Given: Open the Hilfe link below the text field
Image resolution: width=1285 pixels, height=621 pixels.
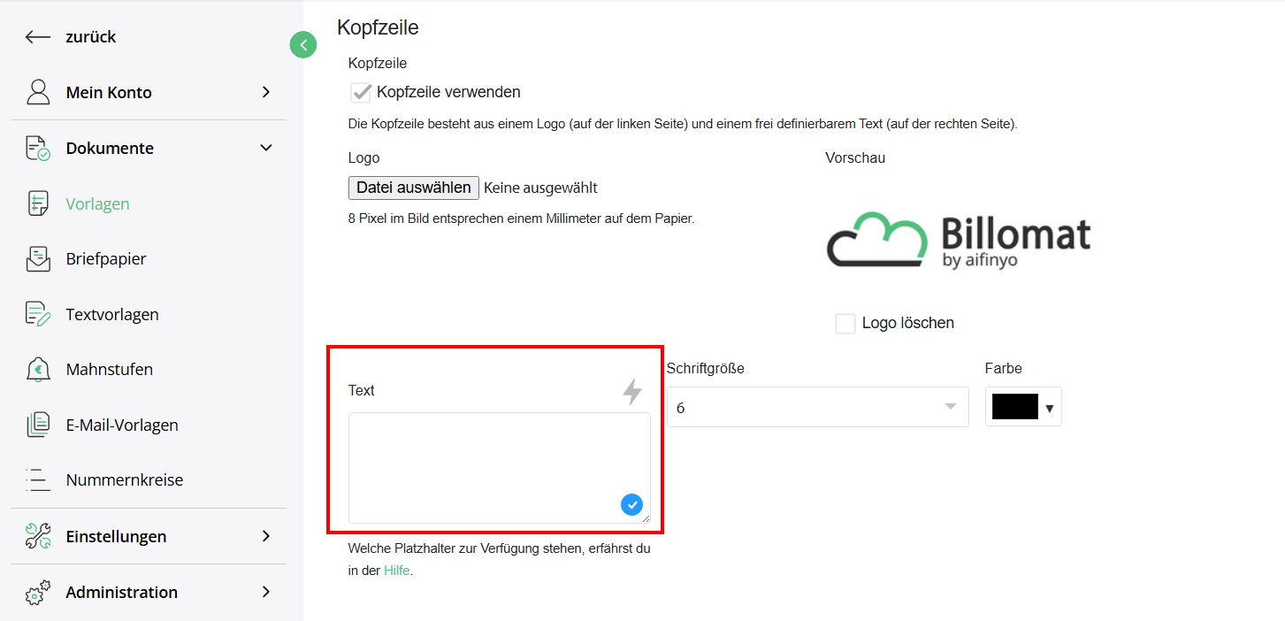Looking at the screenshot, I should pyautogui.click(x=397, y=571).
